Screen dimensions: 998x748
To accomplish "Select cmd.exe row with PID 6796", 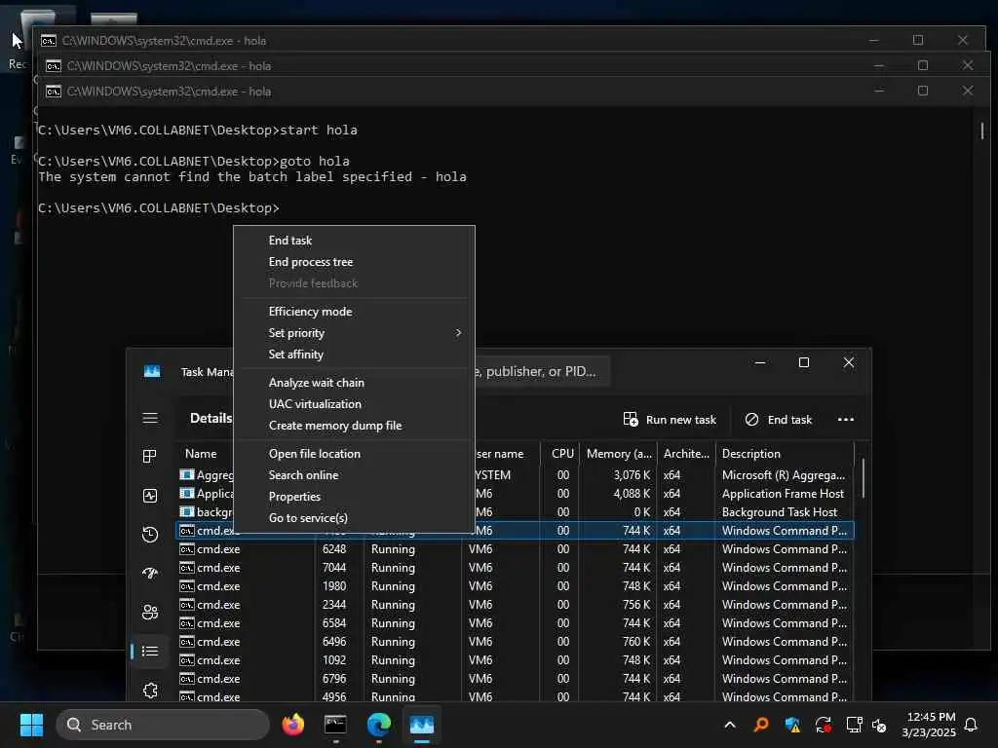I will pos(515,678).
